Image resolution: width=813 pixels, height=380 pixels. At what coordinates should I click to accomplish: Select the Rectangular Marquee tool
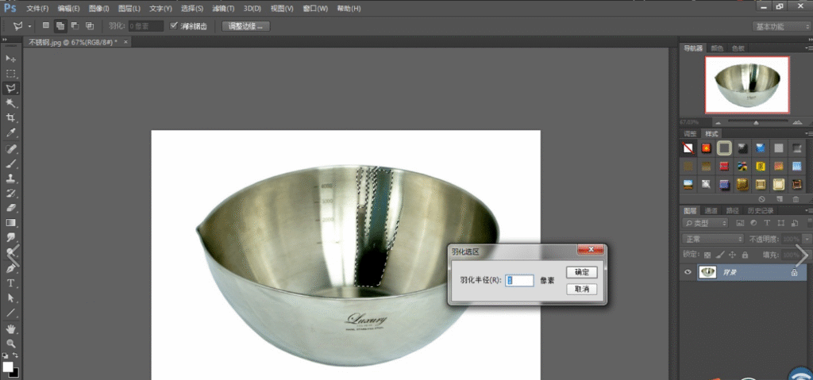point(10,74)
